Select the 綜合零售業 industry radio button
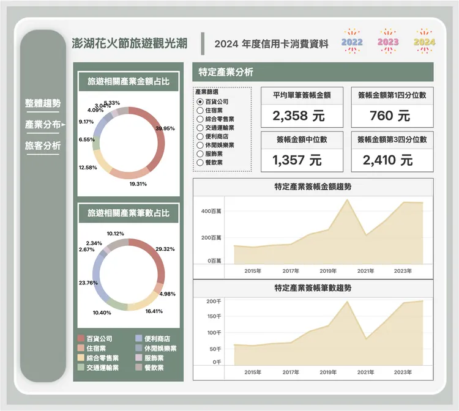This screenshot has height=411, width=459. pos(200,119)
